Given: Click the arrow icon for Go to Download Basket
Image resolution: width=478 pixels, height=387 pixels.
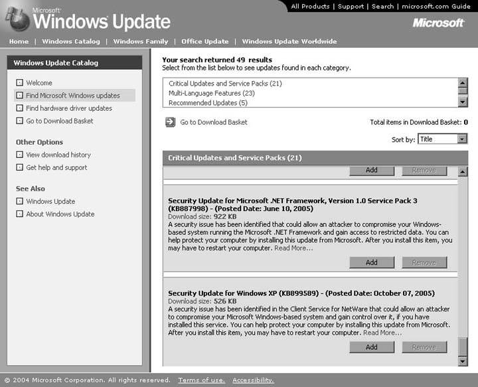Looking at the screenshot, I should [x=170, y=122].
